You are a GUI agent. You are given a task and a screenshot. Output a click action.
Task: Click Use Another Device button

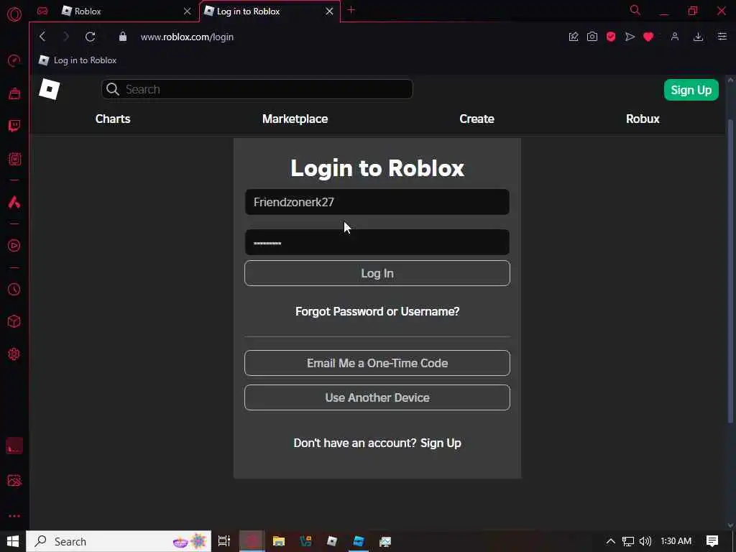click(377, 397)
